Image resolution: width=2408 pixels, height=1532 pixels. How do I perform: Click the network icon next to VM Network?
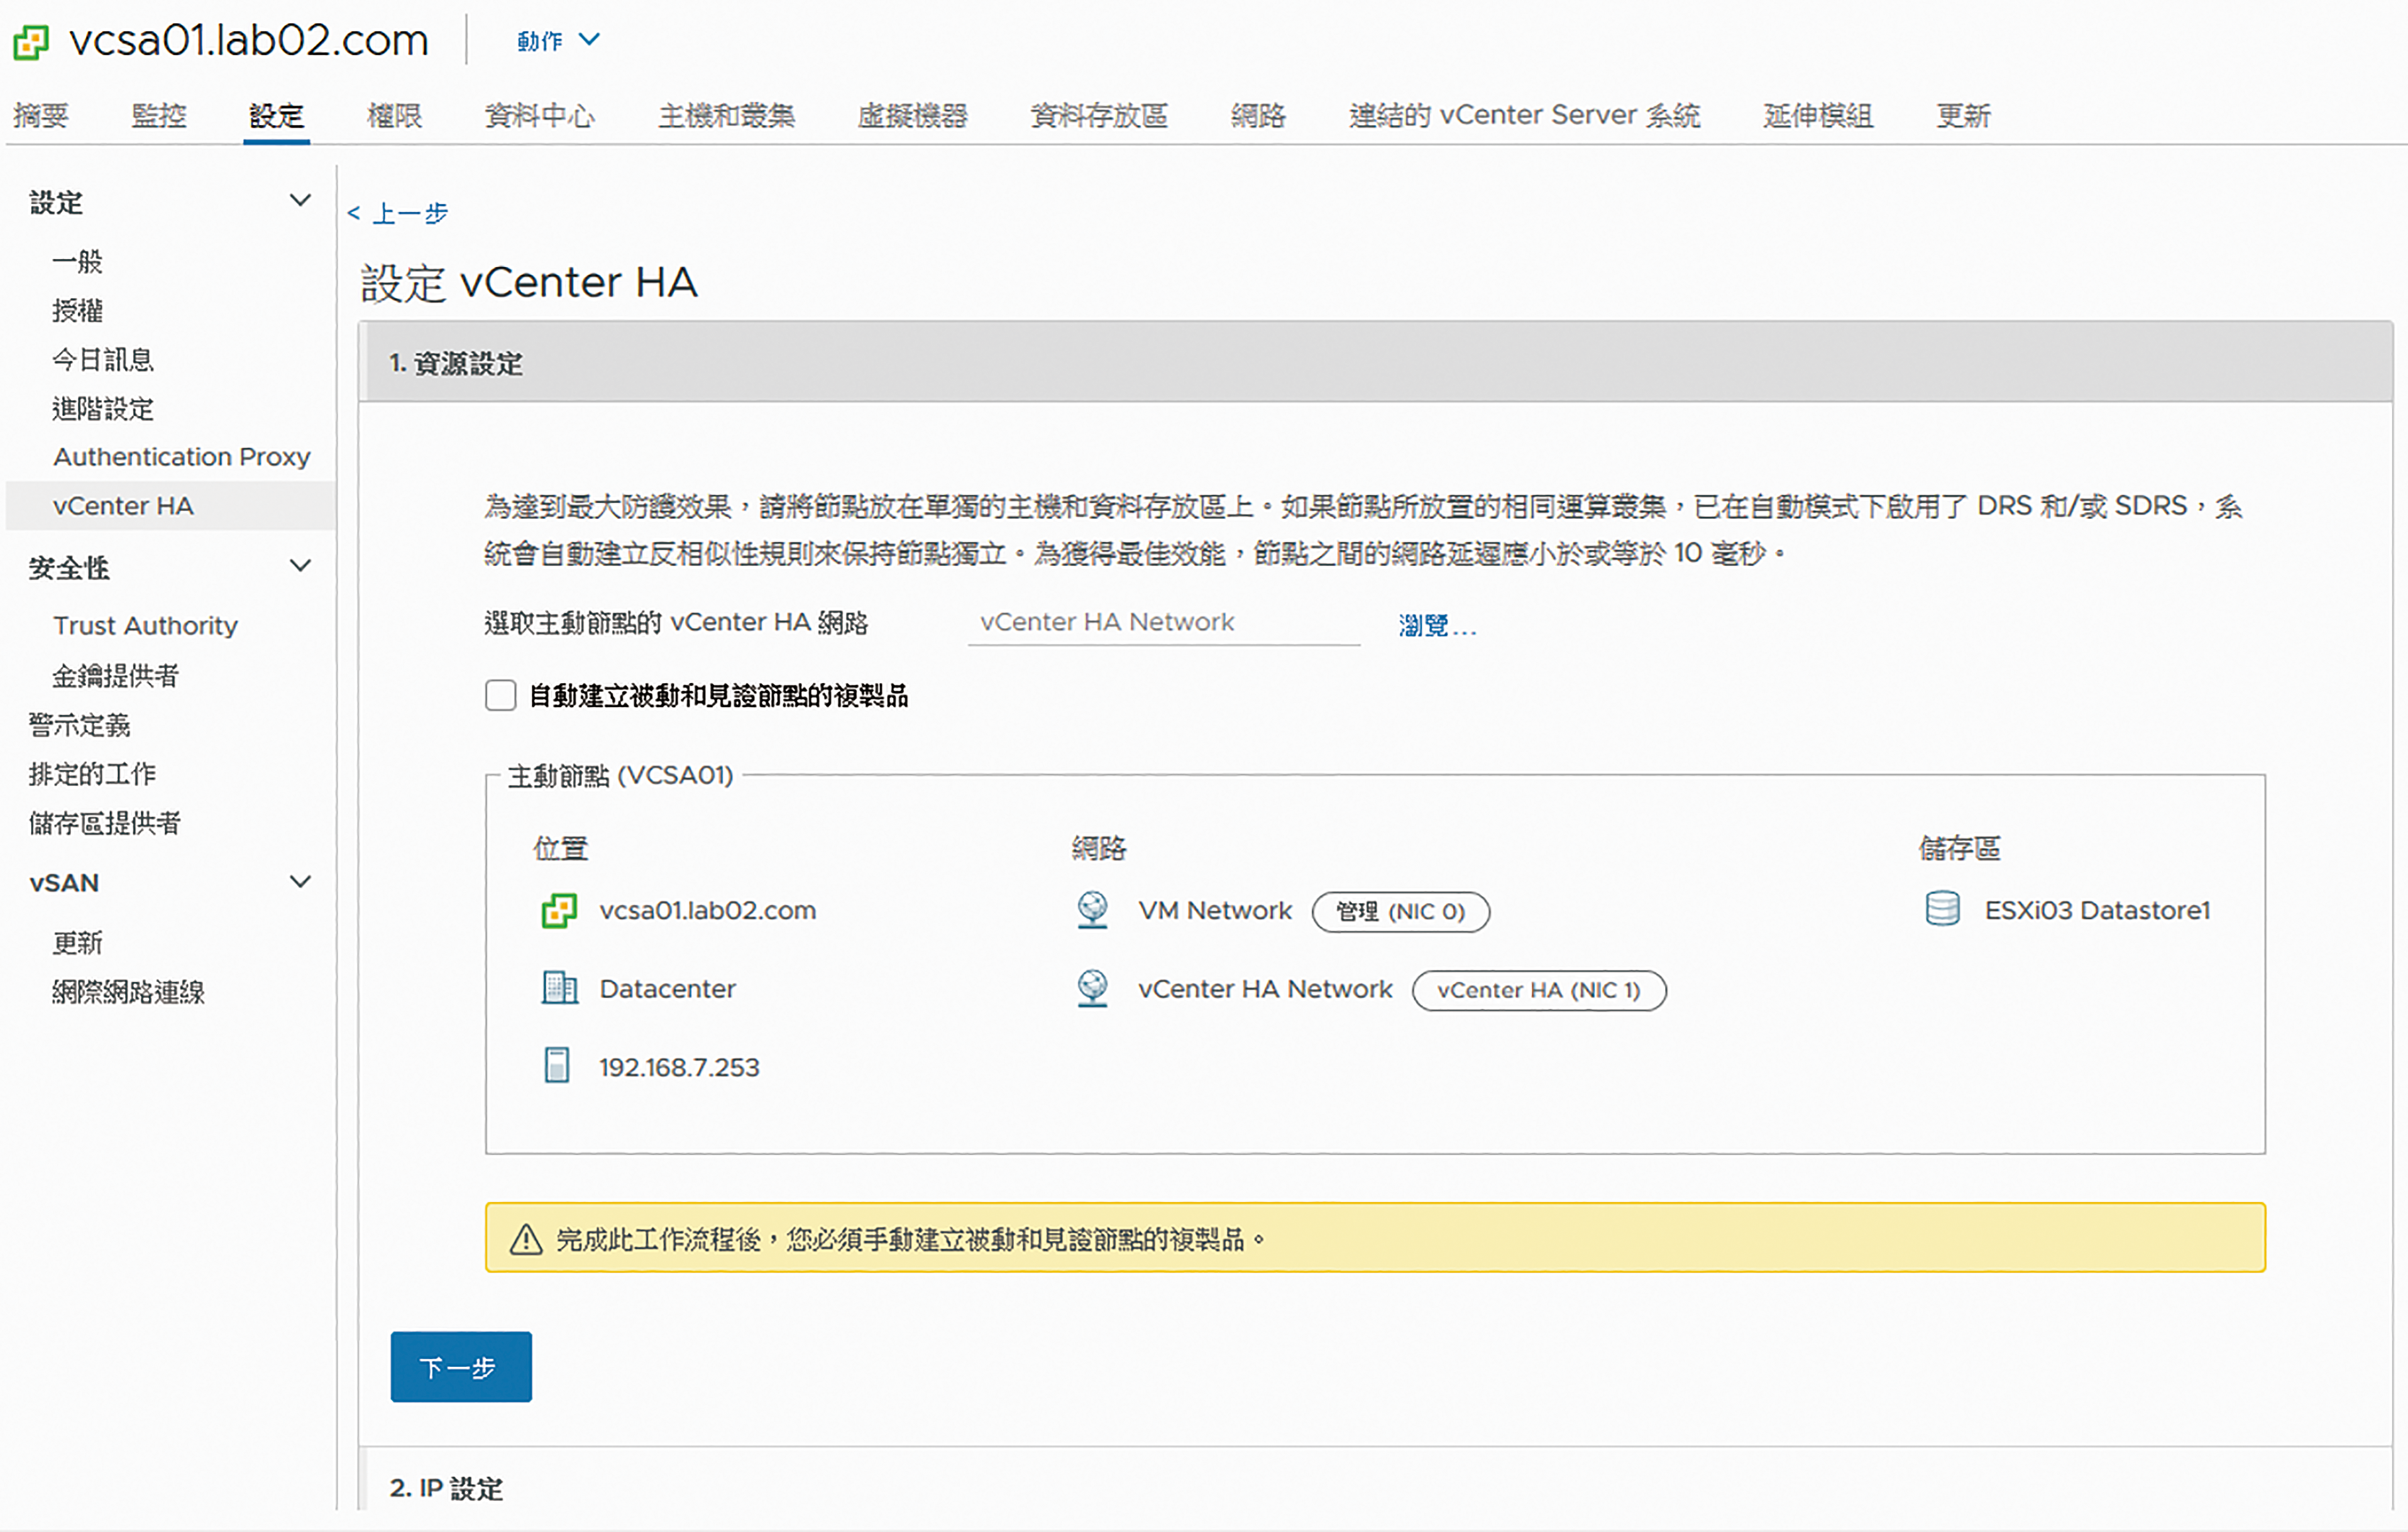pyautogui.click(x=1092, y=910)
